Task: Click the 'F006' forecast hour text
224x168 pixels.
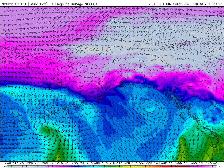Action: click(167, 4)
